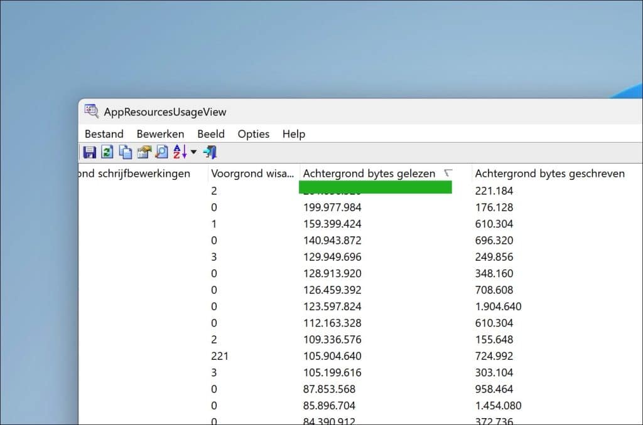Click the written bytes value 1.454.080
The height and width of the screenshot is (425, 643).
pos(498,406)
